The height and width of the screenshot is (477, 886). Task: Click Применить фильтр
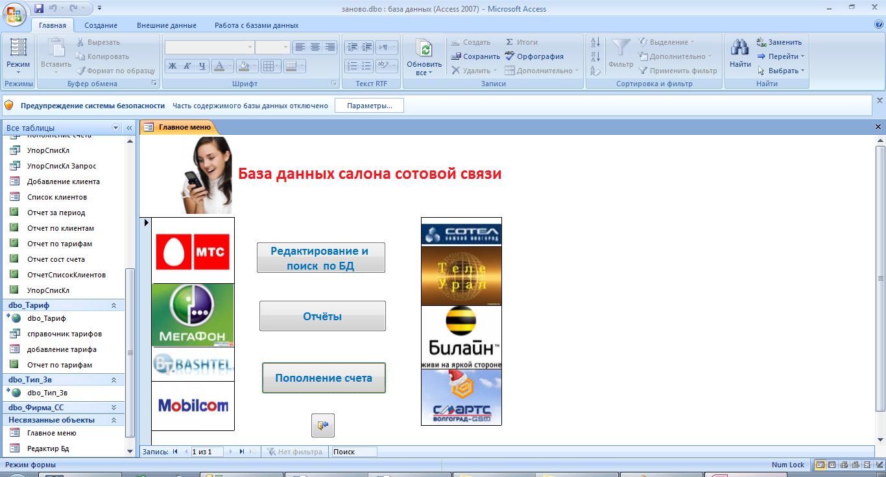click(678, 71)
